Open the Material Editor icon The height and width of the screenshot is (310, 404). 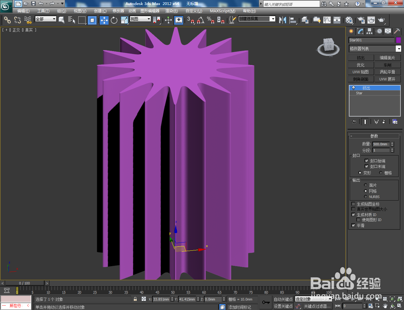pos(349,20)
